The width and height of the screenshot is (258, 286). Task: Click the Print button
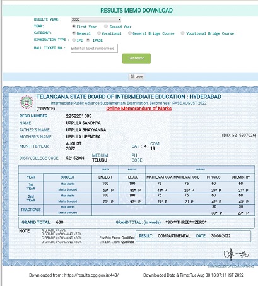coord(136,77)
